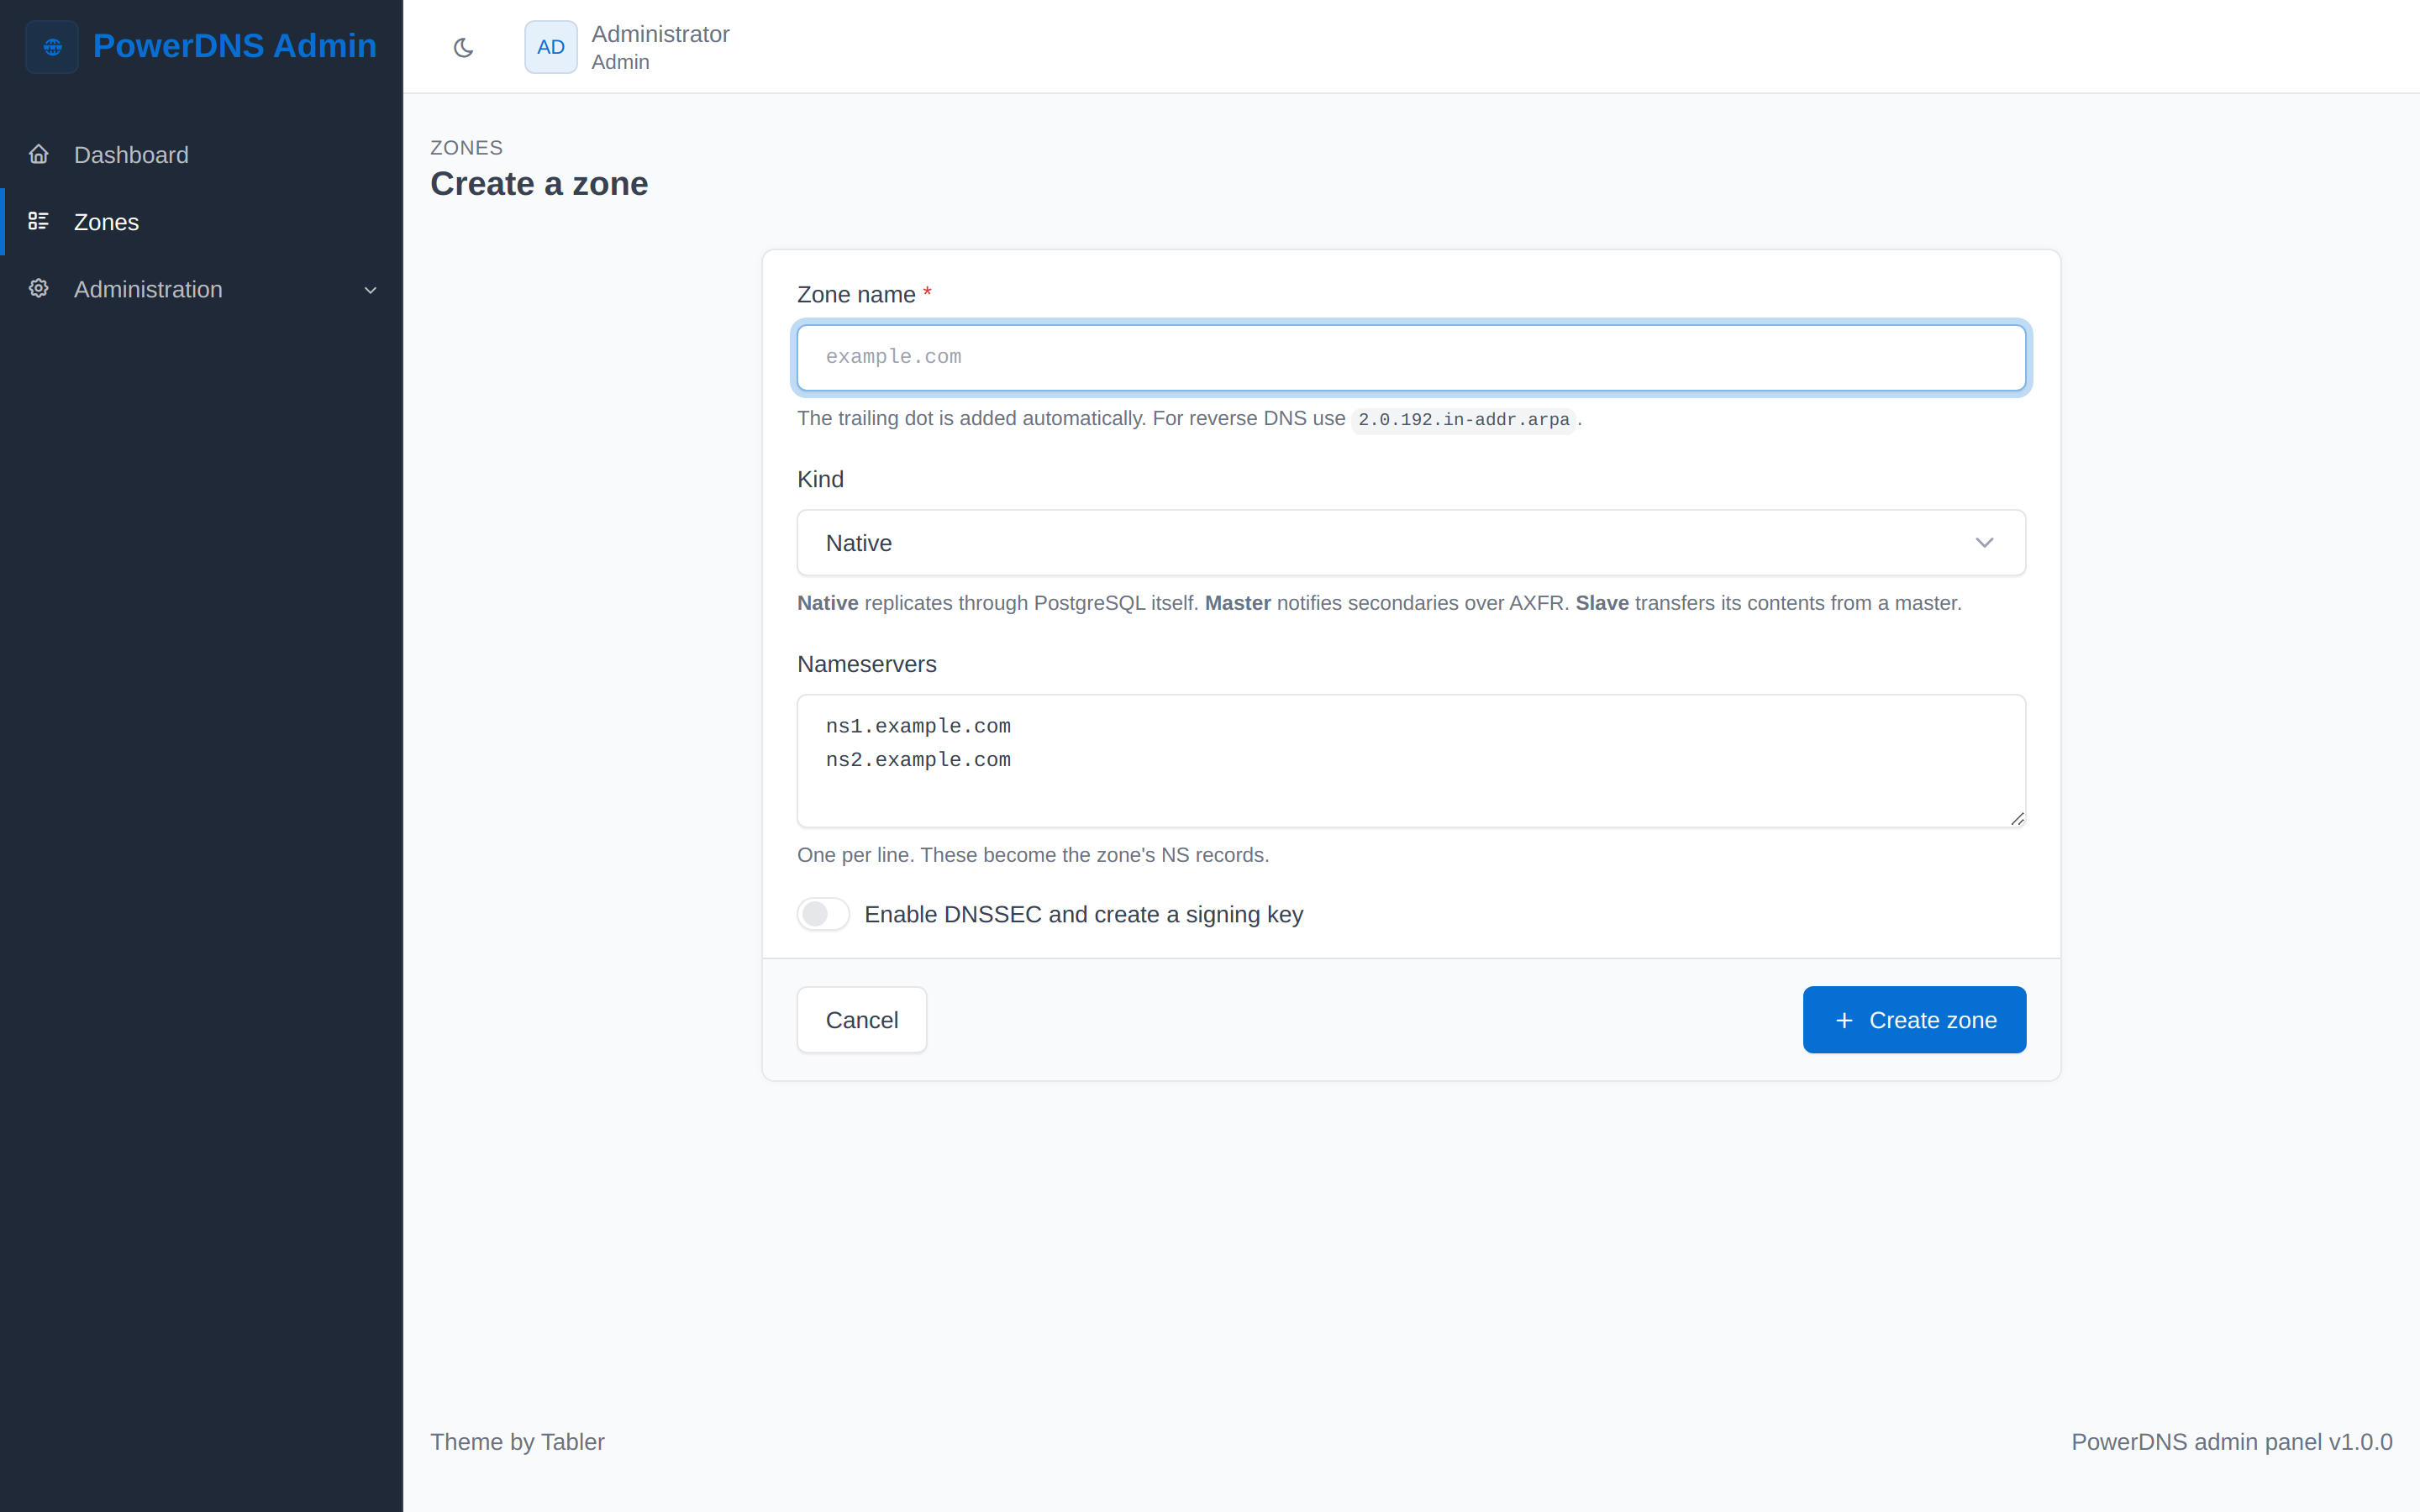Open the Kind dropdown showing Native

coord(1411,543)
